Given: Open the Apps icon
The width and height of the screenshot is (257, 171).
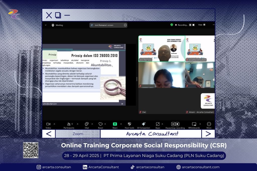Looking at the screenshot, I should click(158, 124).
